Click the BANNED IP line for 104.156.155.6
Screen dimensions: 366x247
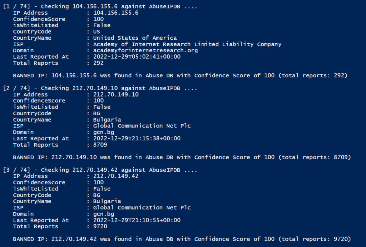tap(180, 76)
